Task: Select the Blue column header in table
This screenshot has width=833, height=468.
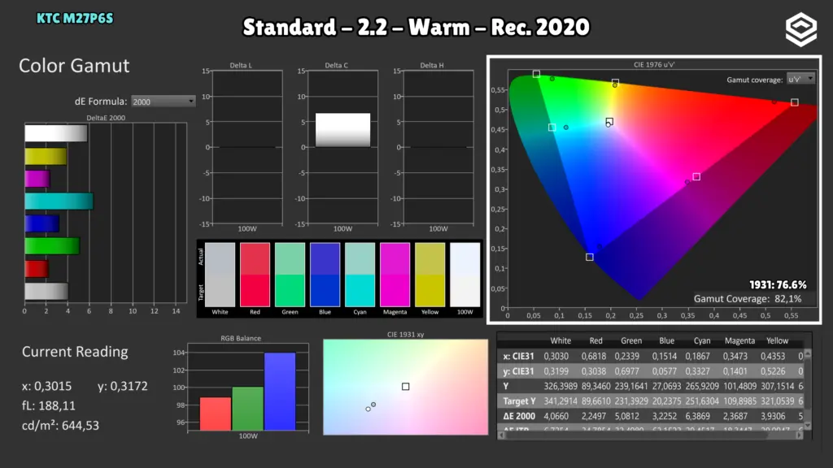Action: point(667,340)
